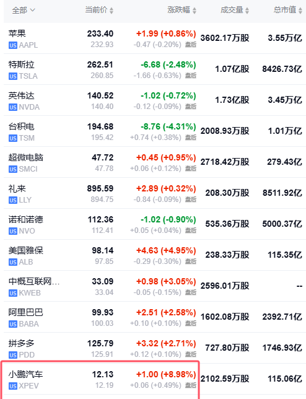The image size is (306, 399).
Task: Open 礼来 LLY details
Action: pyautogui.click(x=155, y=193)
